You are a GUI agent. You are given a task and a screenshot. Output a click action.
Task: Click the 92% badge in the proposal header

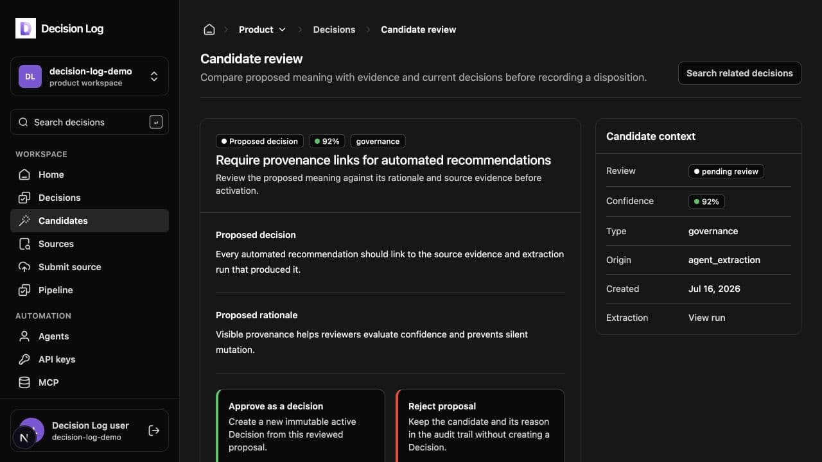[328, 141]
